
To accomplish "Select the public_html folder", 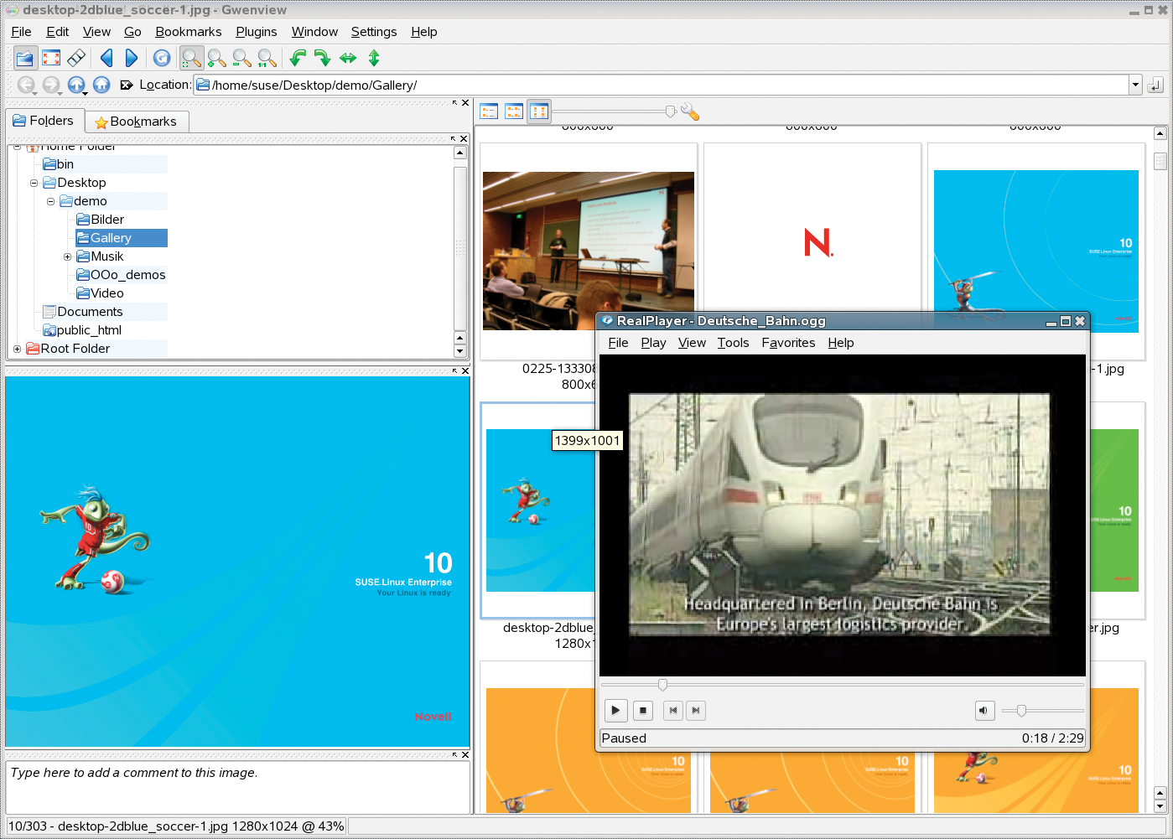I will [82, 330].
